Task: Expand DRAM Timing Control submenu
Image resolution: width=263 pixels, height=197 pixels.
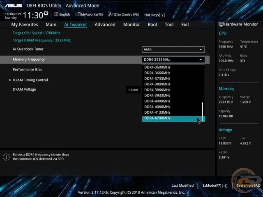Action: tap(30, 80)
